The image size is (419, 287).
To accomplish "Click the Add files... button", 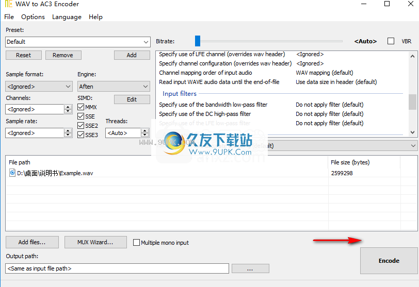I will (32, 242).
